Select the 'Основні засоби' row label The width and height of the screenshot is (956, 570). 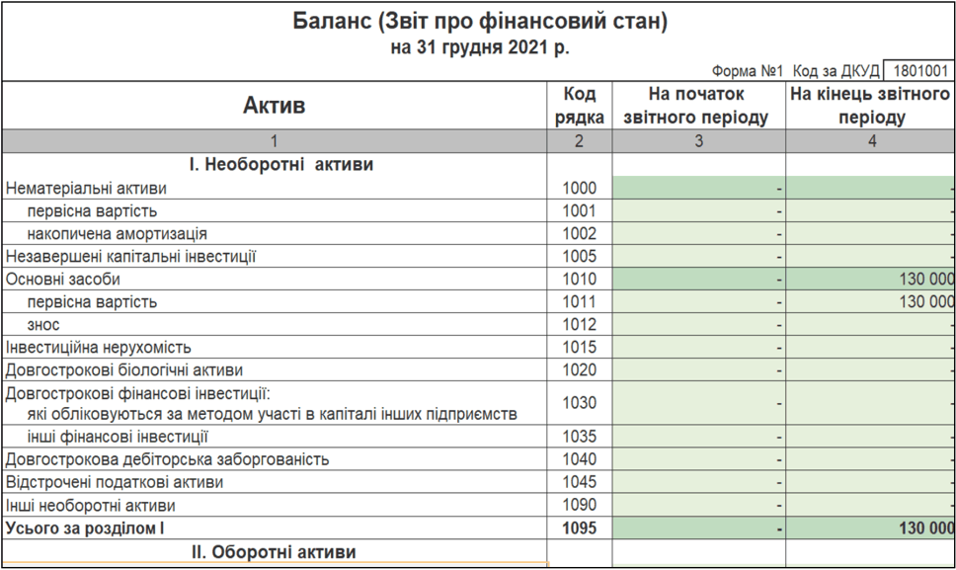click(x=63, y=280)
